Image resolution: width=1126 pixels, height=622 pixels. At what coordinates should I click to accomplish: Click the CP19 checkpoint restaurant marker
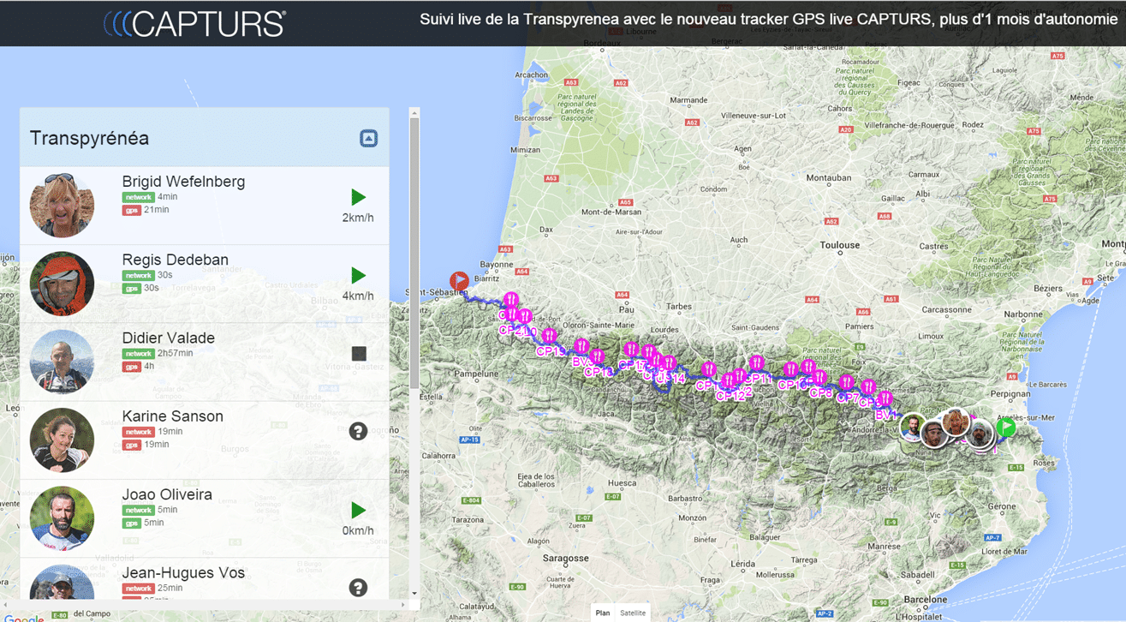click(550, 335)
